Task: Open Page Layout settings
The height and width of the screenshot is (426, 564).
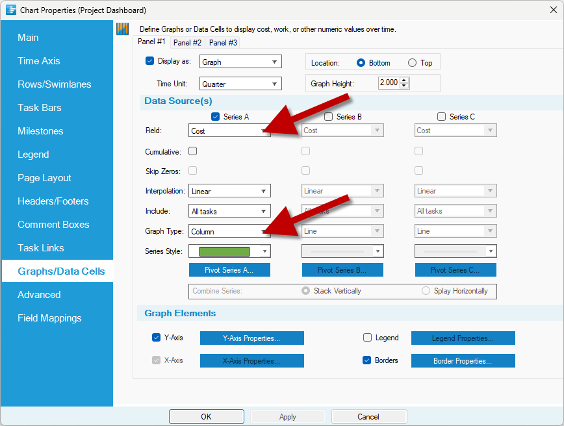Action: coord(44,177)
